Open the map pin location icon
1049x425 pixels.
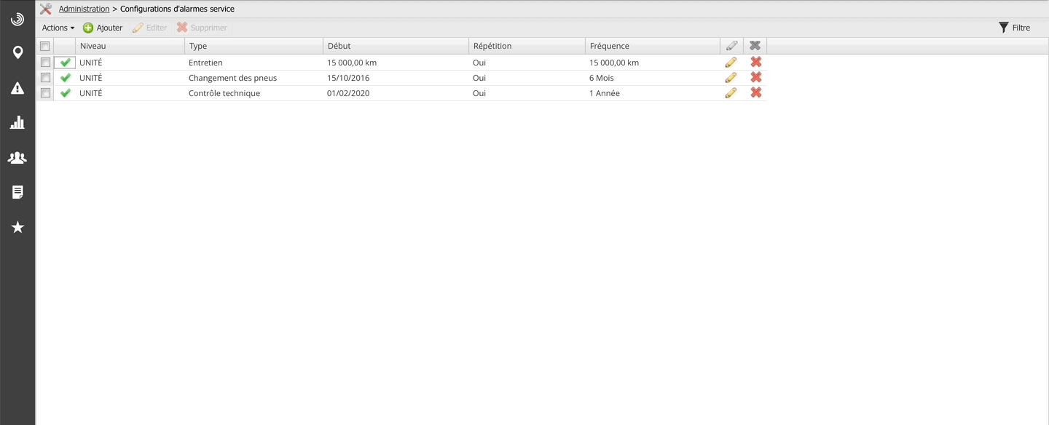click(x=17, y=52)
